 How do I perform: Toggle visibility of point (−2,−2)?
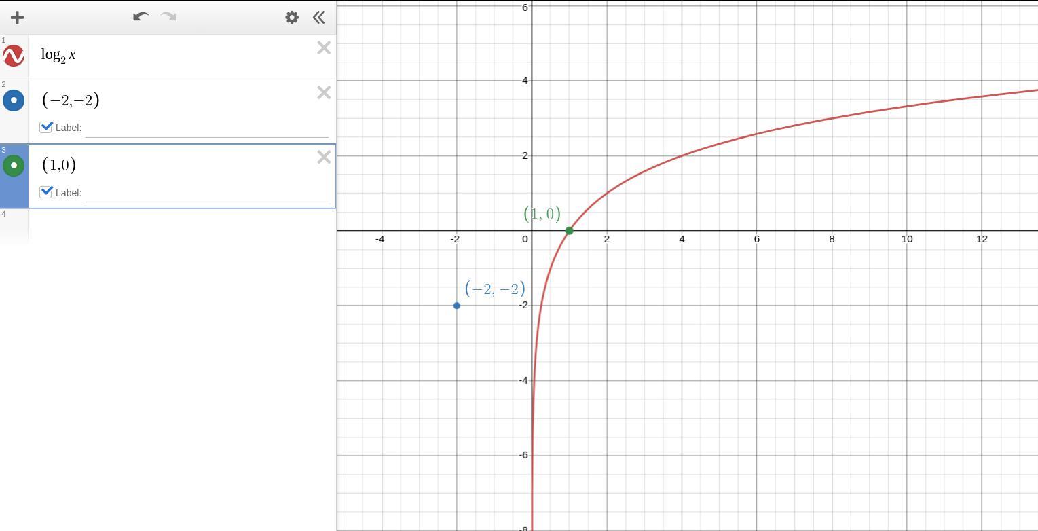coord(14,100)
